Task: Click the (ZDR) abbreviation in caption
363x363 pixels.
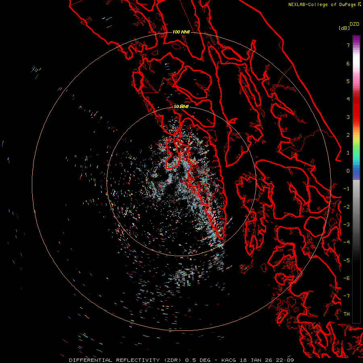Action: (x=173, y=360)
